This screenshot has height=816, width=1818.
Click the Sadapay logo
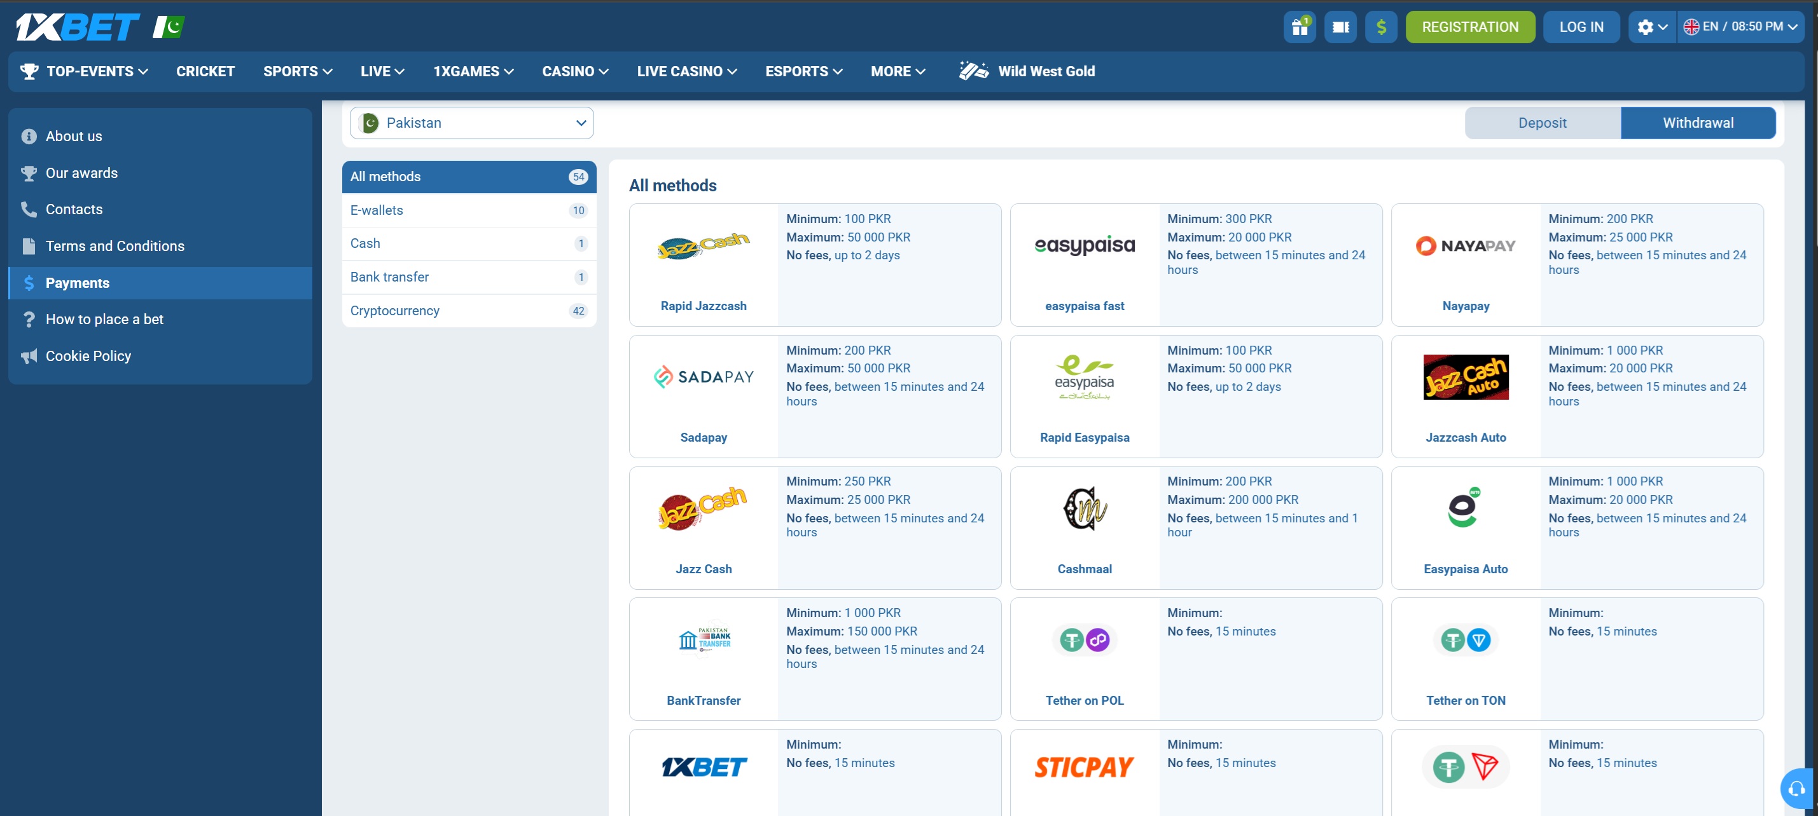coord(703,377)
